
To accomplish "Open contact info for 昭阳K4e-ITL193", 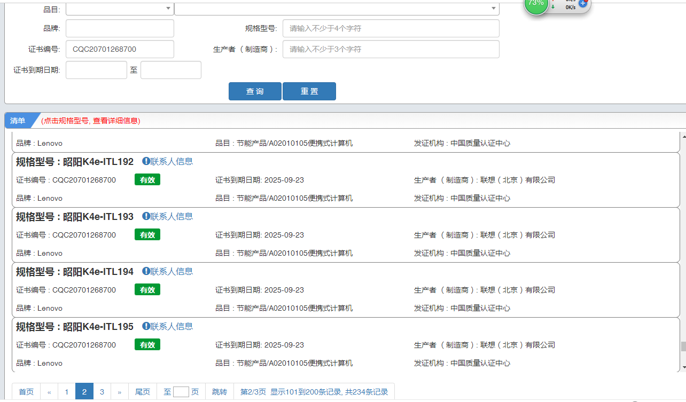I will pos(167,216).
